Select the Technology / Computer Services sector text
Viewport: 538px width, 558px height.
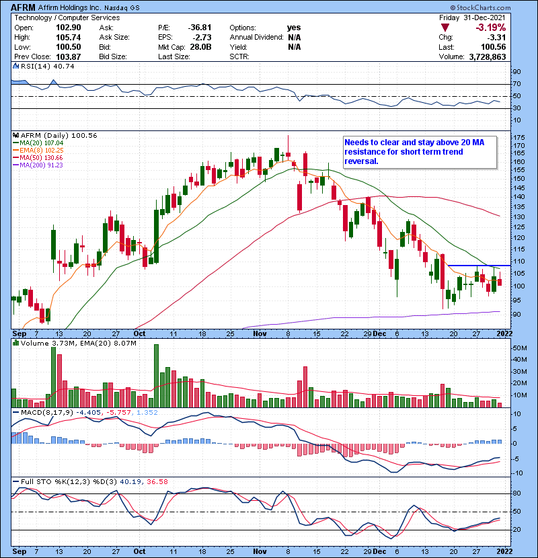(x=67, y=17)
